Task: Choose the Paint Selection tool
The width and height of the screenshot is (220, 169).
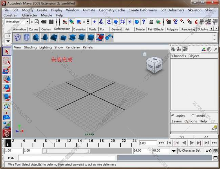Action: pyautogui.click(x=7, y=70)
